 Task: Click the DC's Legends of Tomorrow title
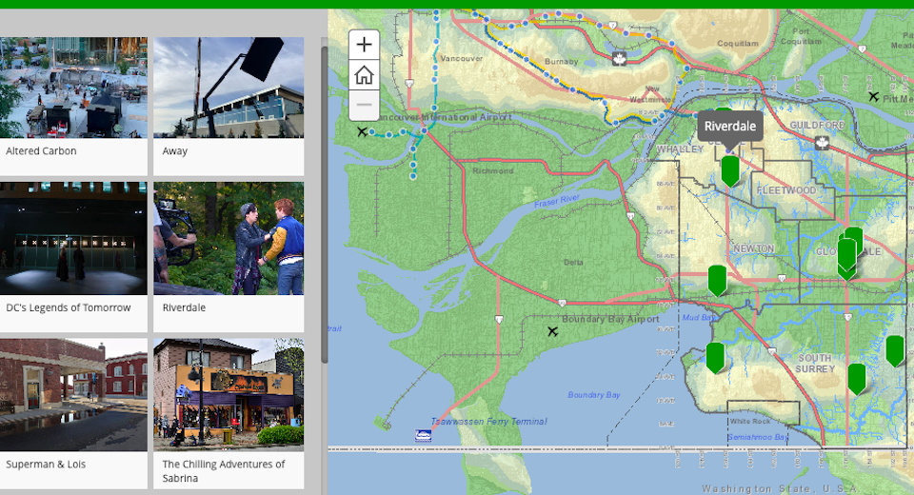coord(69,307)
